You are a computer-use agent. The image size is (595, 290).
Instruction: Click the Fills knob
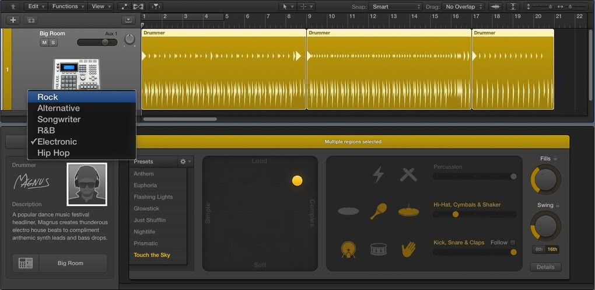click(x=545, y=179)
